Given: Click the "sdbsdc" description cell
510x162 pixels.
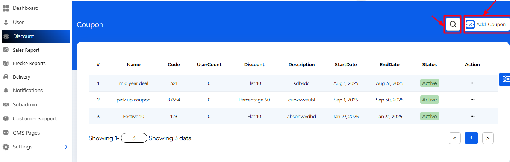Looking at the screenshot, I should pos(301,83).
